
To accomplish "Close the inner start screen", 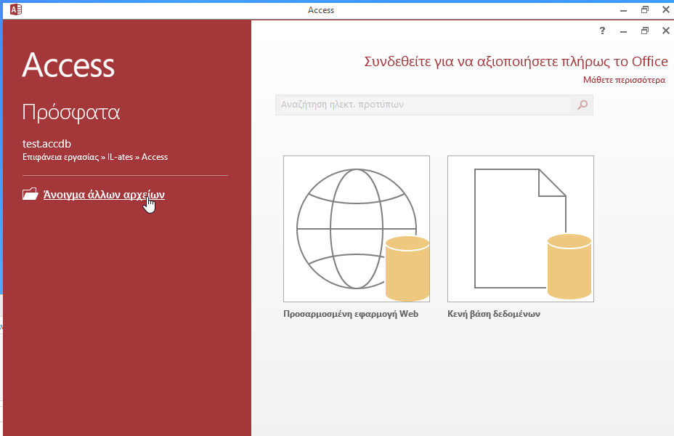I will [666, 31].
